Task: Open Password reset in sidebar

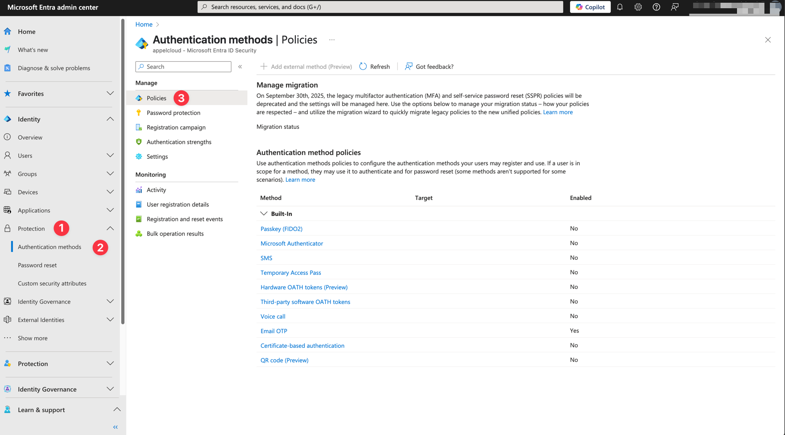Action: click(37, 265)
